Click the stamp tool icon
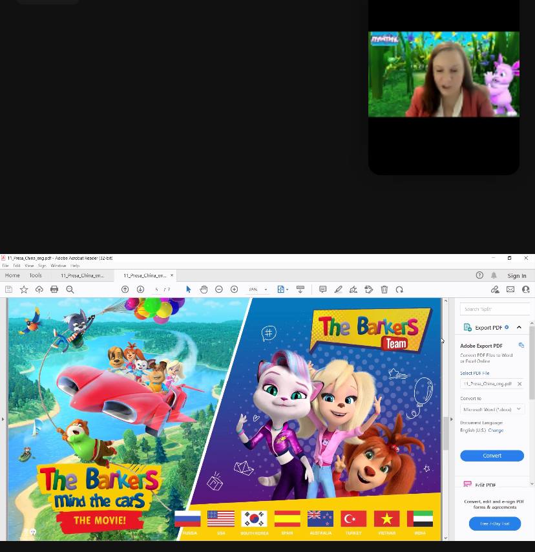Viewport: 535px width, 552px height. click(369, 290)
